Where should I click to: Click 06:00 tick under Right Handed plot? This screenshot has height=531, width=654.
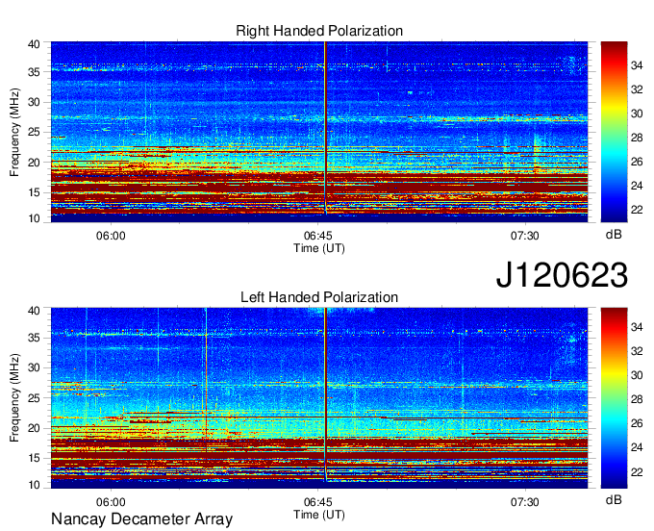pyautogui.click(x=111, y=236)
